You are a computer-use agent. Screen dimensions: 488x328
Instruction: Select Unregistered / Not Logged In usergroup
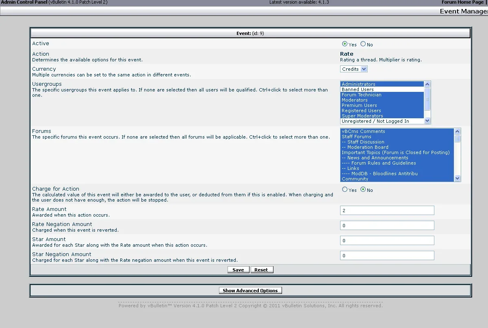(382, 121)
